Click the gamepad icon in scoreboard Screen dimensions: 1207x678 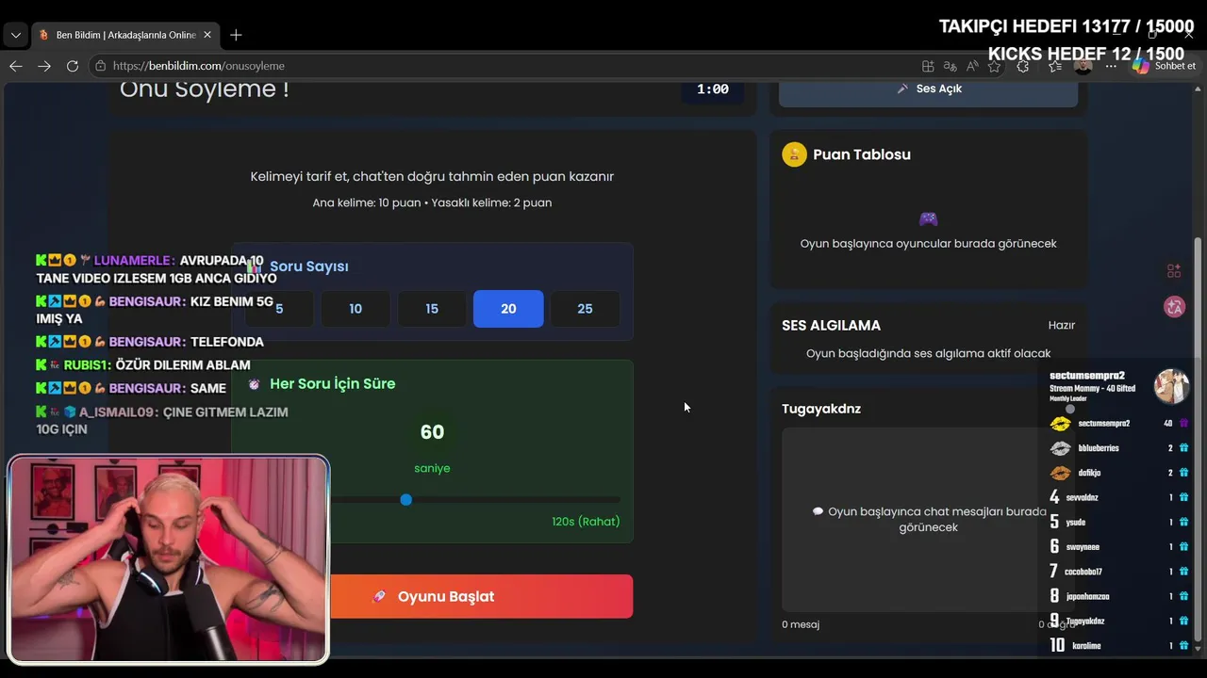(929, 218)
